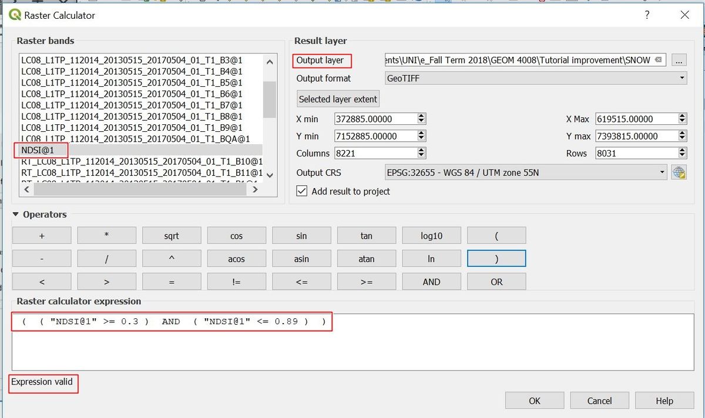Click the raster bands vertical scrollbar
The image size is (705, 418).
(x=270, y=100)
